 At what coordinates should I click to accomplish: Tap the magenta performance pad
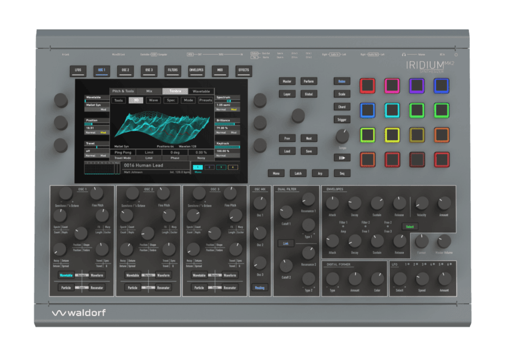(x=392, y=86)
